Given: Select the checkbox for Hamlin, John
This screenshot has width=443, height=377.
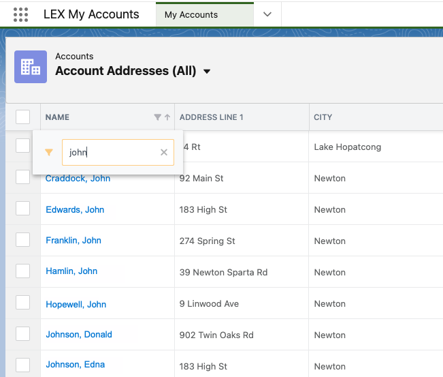Looking at the screenshot, I should point(22,271).
